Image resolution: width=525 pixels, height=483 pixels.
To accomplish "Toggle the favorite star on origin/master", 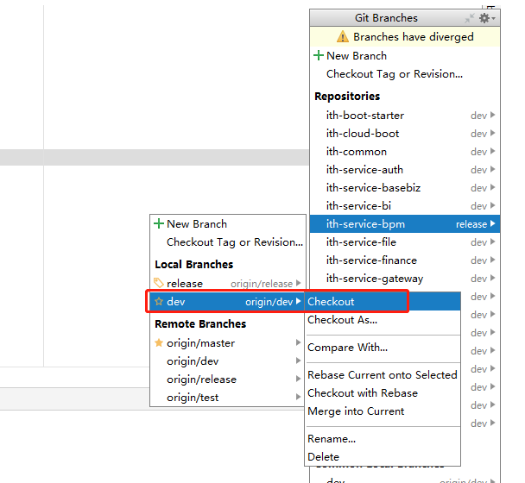I will click(159, 343).
